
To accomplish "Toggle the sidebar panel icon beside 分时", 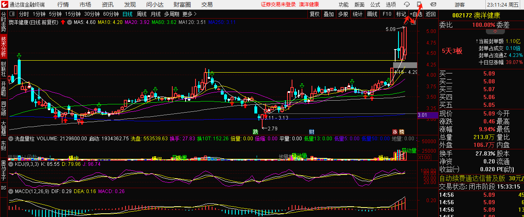I will coord(13,14).
